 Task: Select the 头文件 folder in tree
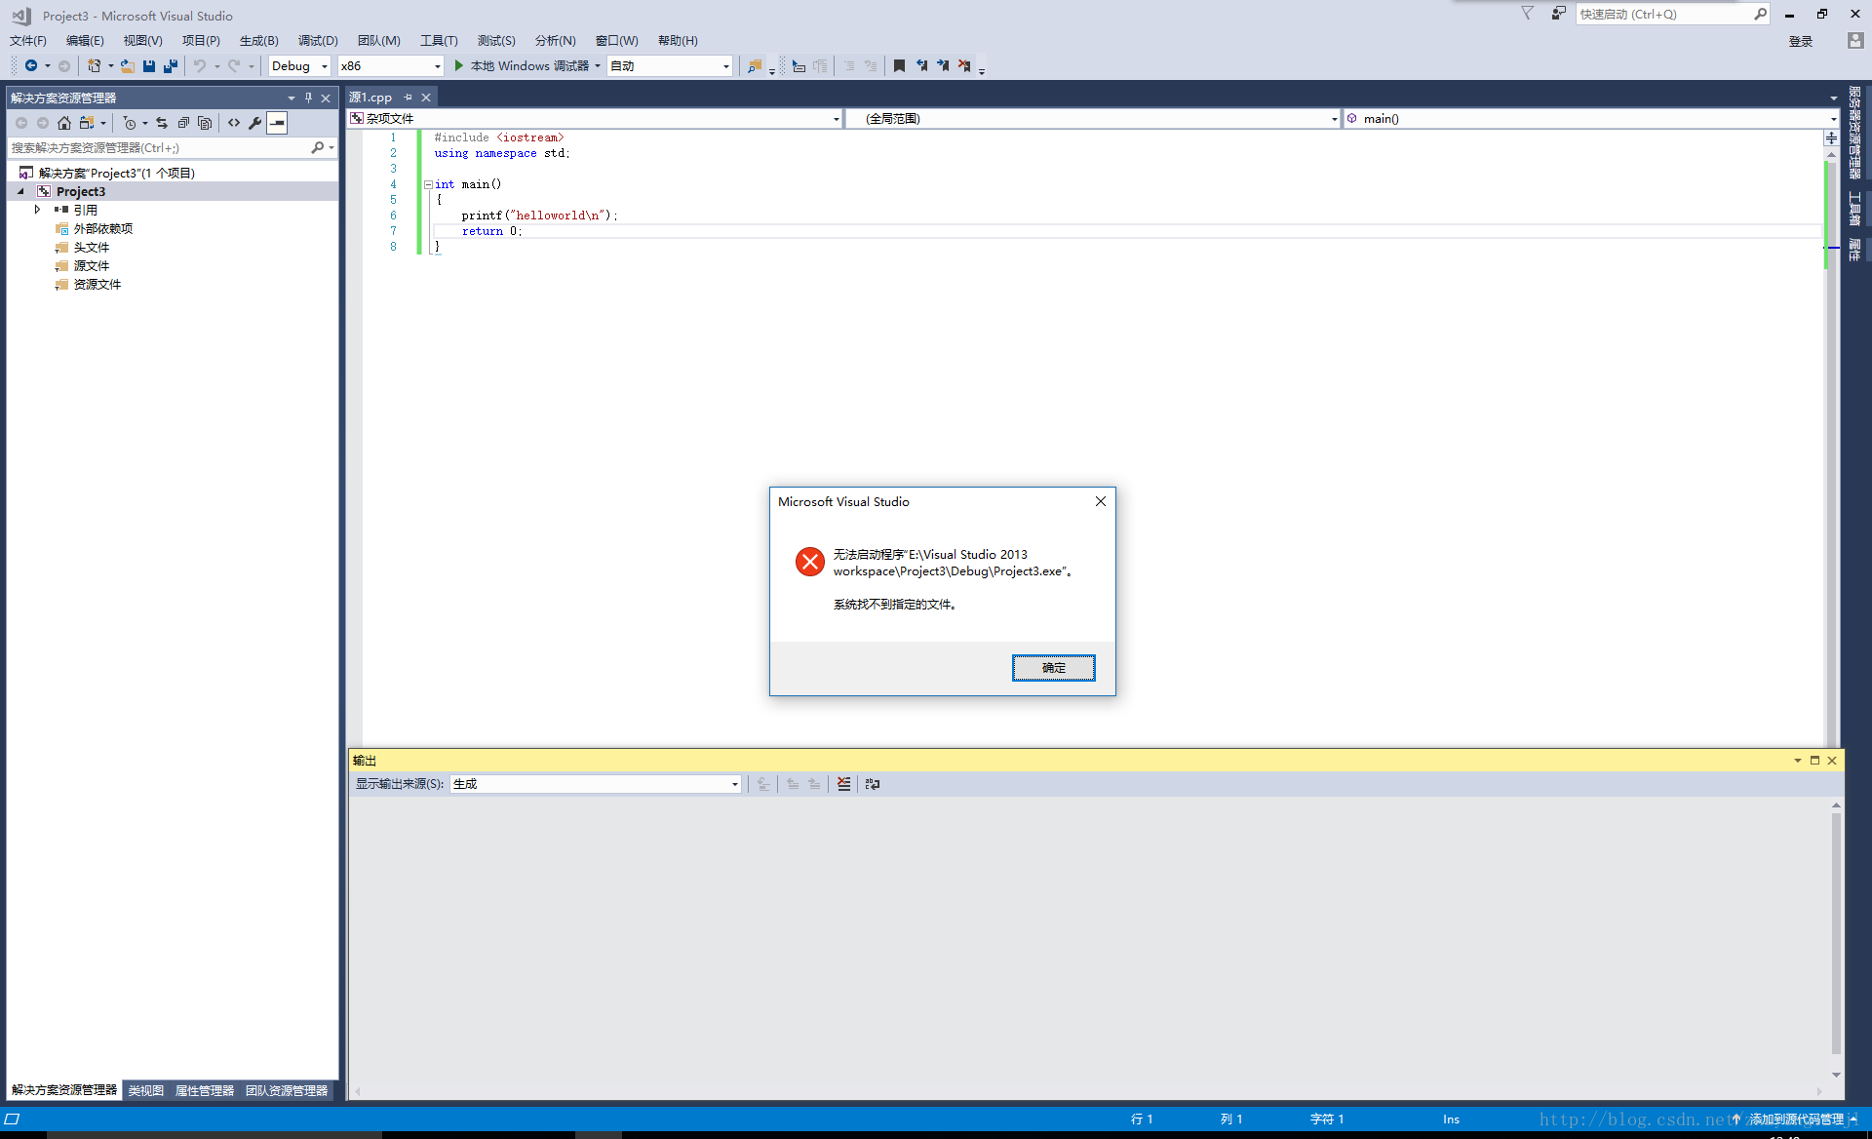pyautogui.click(x=92, y=247)
